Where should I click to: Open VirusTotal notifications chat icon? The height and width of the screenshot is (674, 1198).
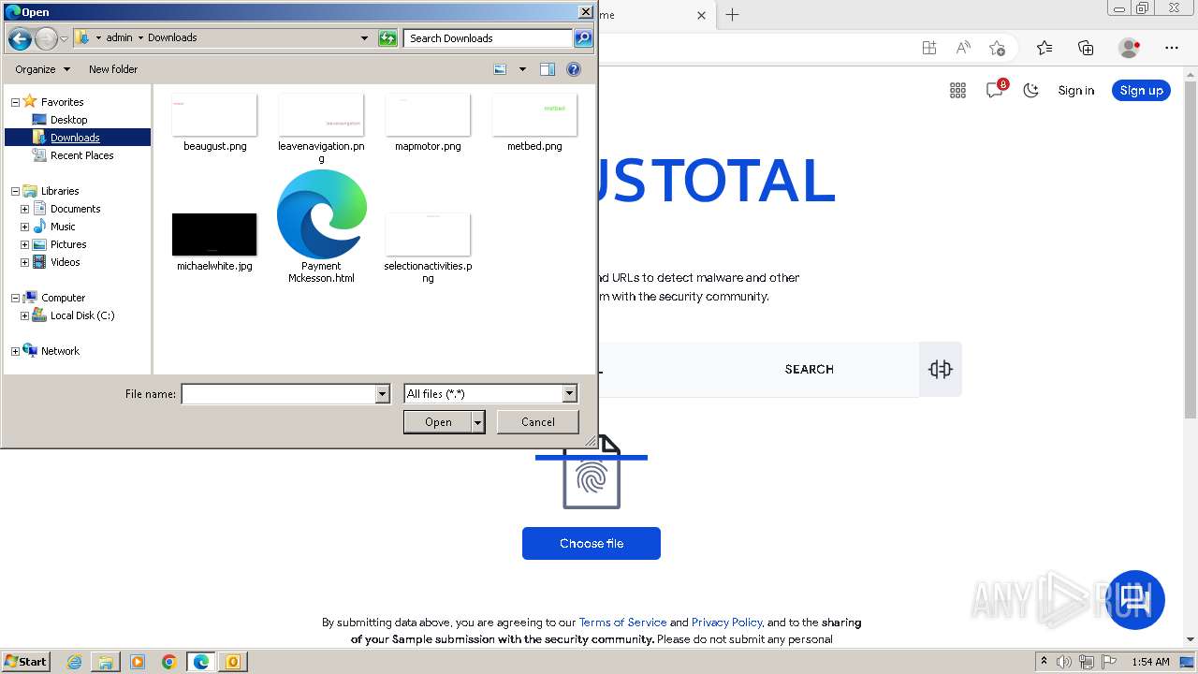click(995, 90)
